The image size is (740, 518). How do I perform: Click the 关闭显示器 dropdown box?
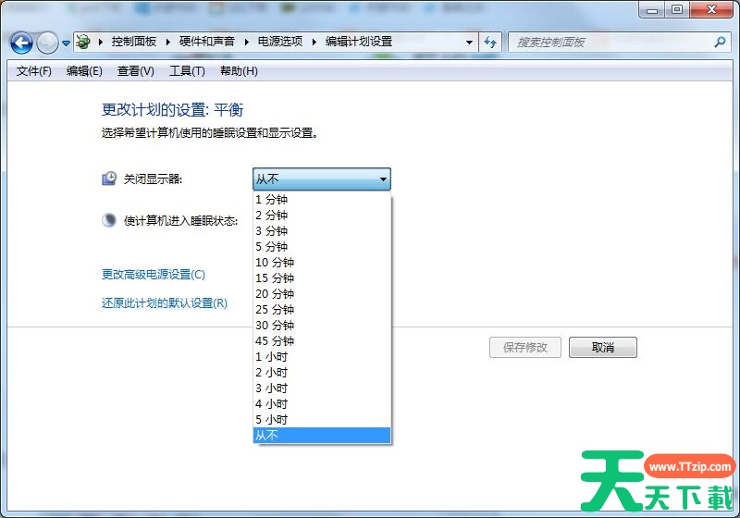322,179
